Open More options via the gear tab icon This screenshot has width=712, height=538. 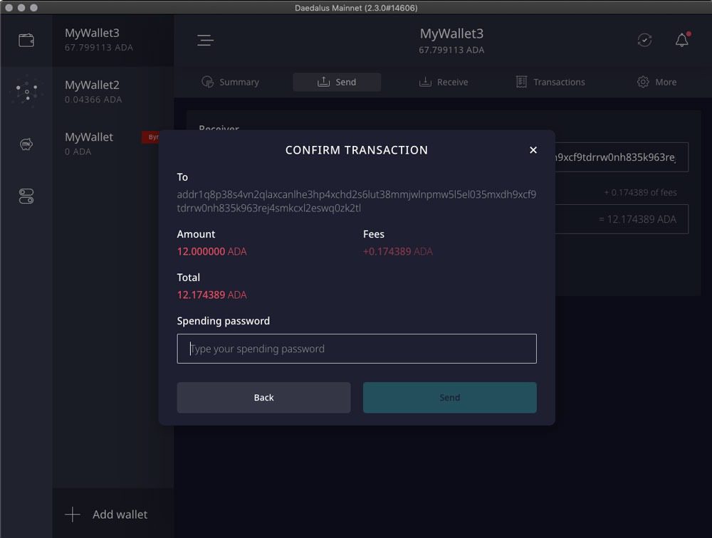[x=656, y=82]
